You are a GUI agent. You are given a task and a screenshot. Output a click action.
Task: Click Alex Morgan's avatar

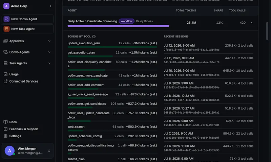click(9, 151)
